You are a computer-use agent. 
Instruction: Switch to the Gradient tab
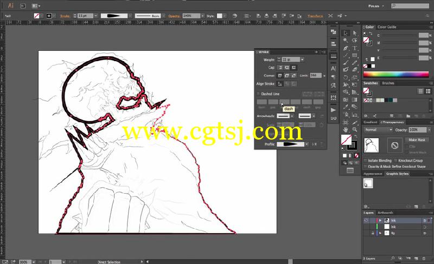[x=371, y=122]
